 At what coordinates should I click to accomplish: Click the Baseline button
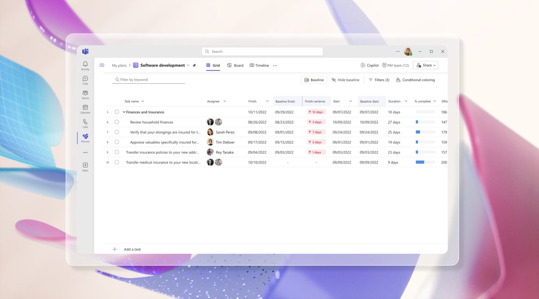(x=314, y=80)
